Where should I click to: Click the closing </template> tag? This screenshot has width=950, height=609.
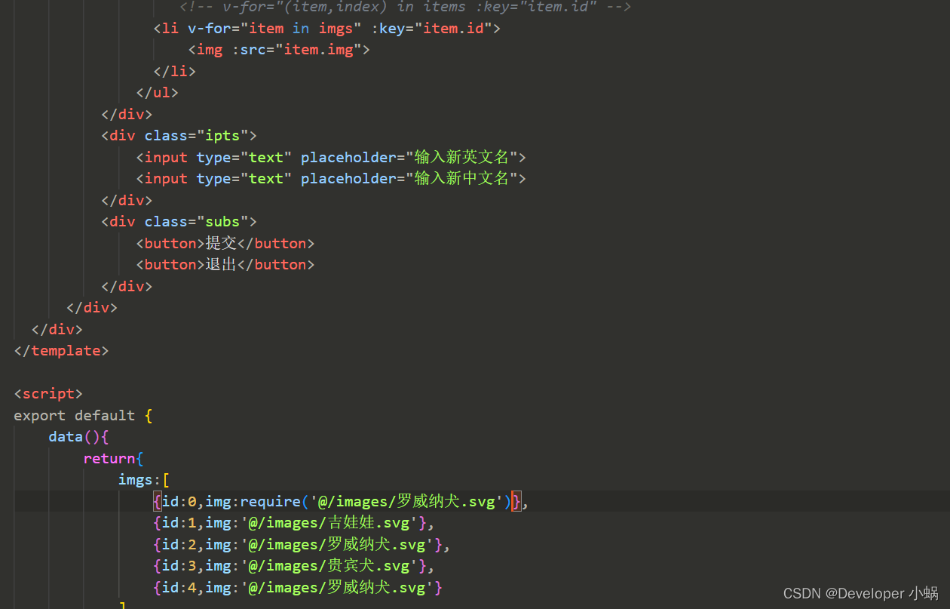pos(61,351)
